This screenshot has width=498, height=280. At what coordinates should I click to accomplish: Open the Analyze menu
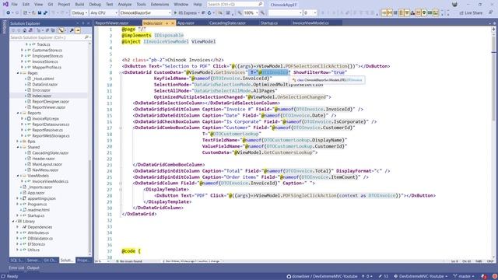(x=124, y=5)
